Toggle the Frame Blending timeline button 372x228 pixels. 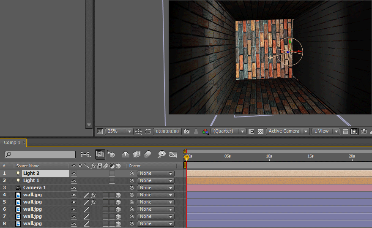pos(137,154)
